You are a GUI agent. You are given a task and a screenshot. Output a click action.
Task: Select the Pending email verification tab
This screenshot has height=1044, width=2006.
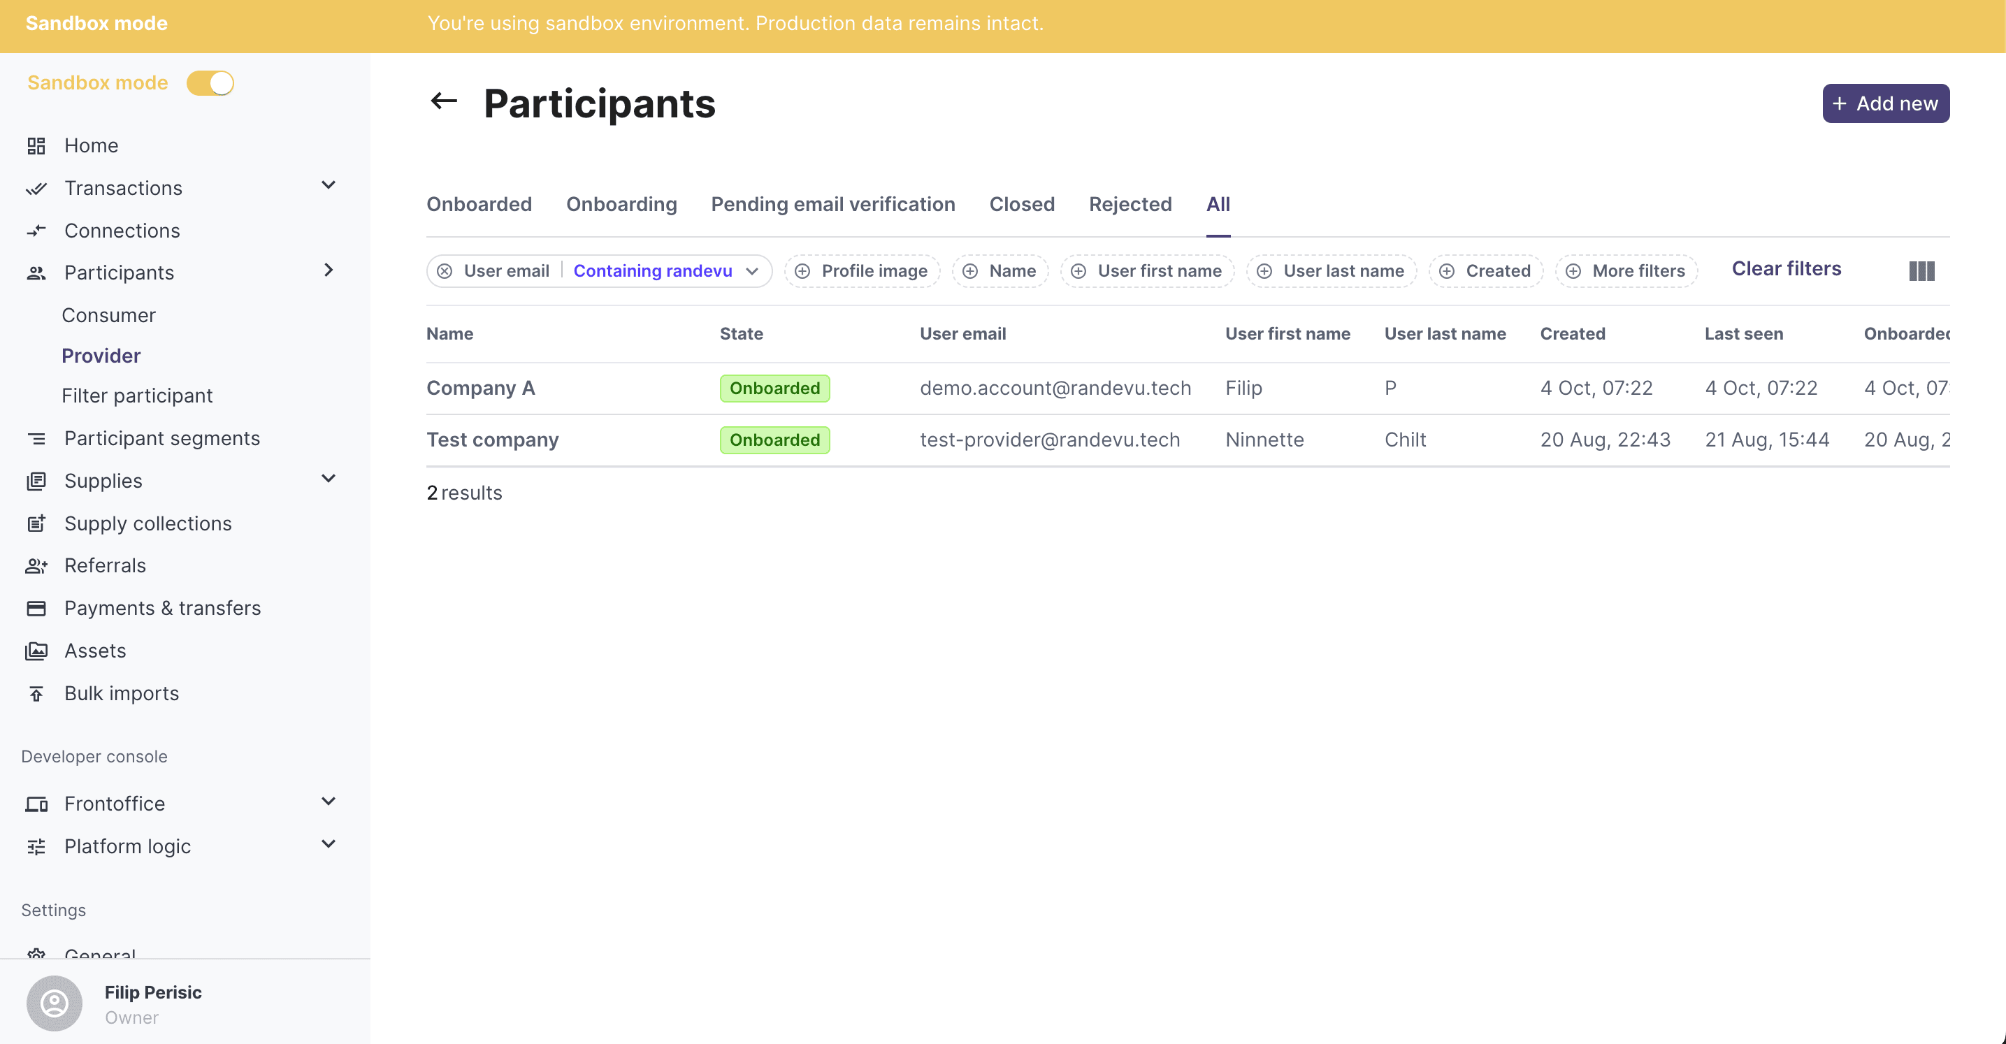pyautogui.click(x=833, y=204)
